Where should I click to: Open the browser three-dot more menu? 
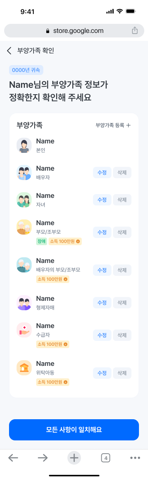[135, 458]
